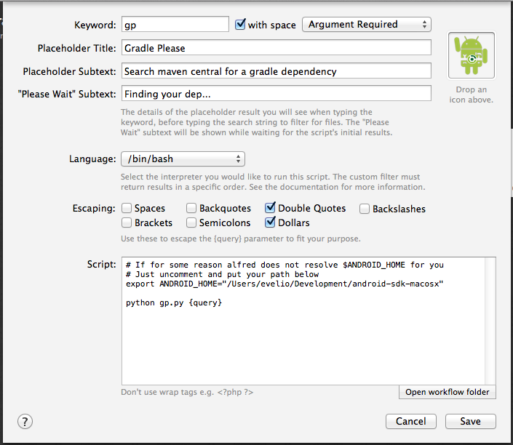The width and height of the screenshot is (513, 445).
Task: Click the Keyword field containing gp
Action: (175, 24)
